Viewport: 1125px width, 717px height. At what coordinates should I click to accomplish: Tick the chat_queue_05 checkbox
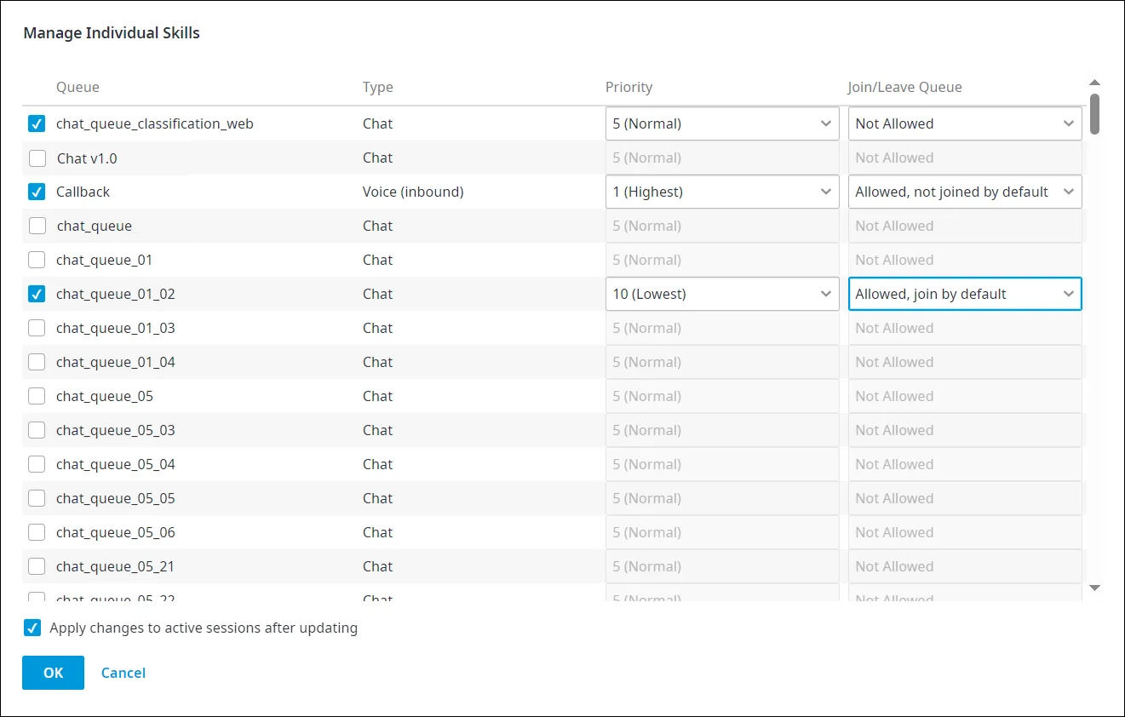[37, 396]
